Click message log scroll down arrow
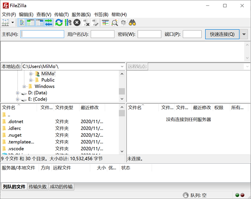251x199 pixels. [247, 58]
